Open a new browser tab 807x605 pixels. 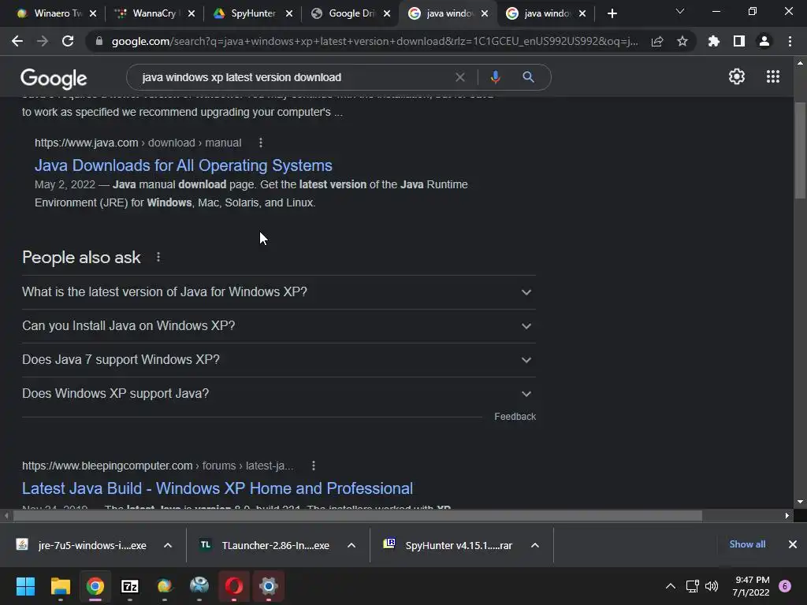(x=612, y=14)
